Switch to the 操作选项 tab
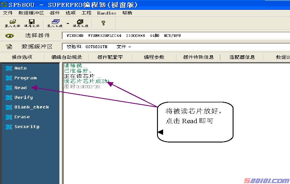 point(22,57)
